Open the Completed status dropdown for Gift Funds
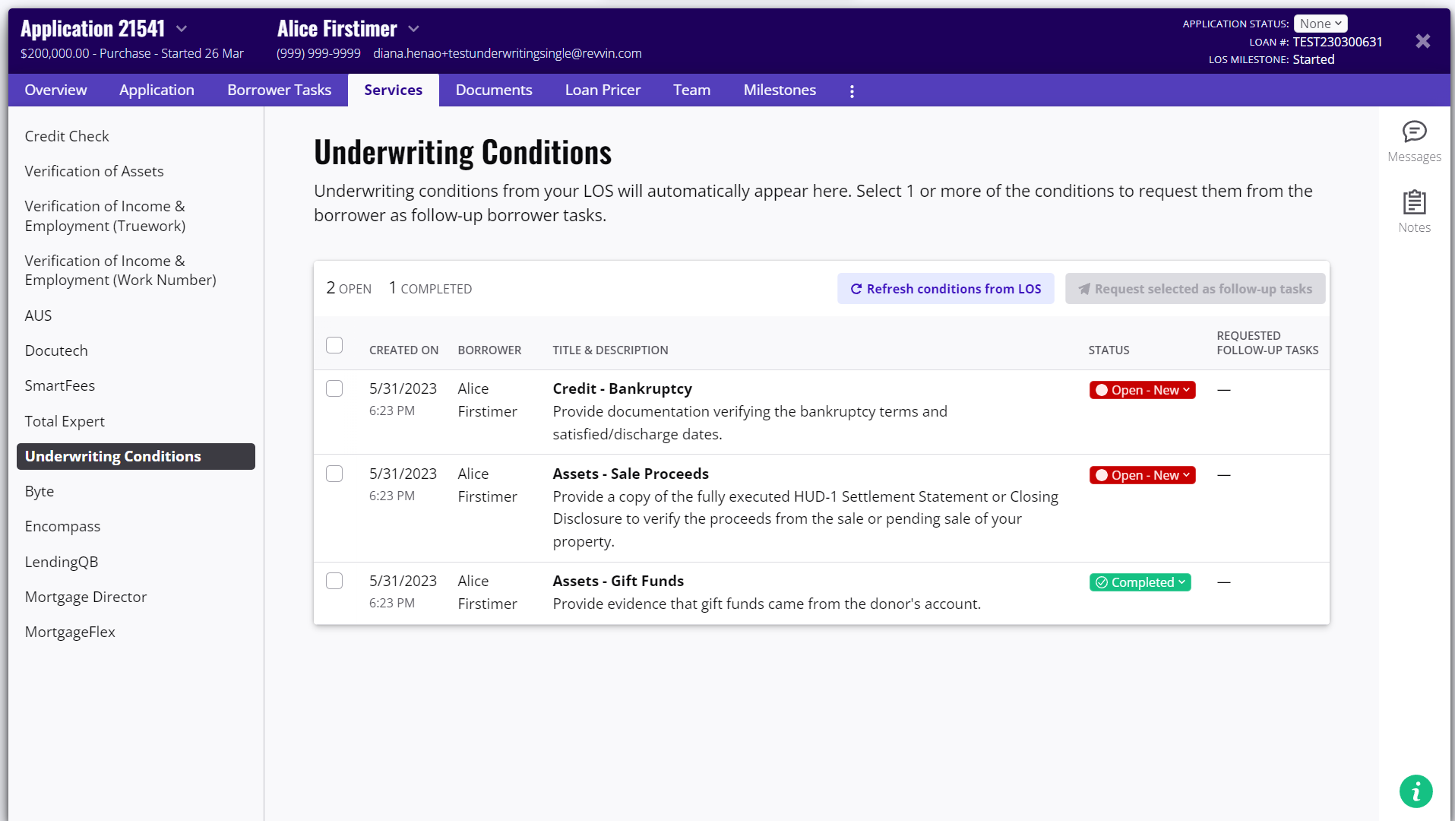Image resolution: width=1455 pixels, height=821 pixels. (x=1140, y=582)
